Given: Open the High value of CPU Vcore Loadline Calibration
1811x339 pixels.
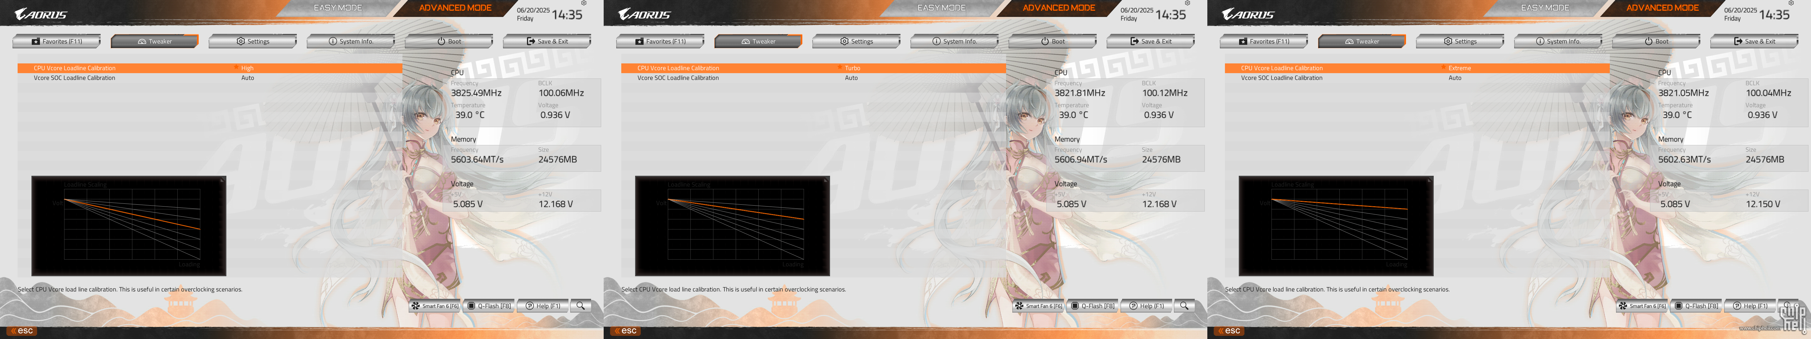Looking at the screenshot, I should [247, 68].
